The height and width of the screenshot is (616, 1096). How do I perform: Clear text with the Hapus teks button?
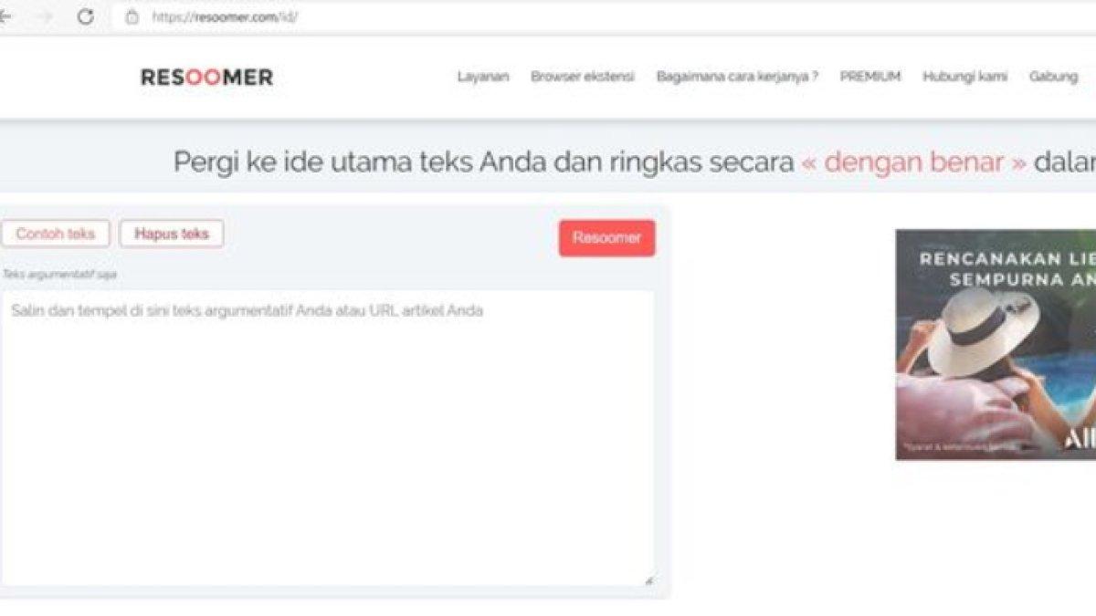click(171, 234)
